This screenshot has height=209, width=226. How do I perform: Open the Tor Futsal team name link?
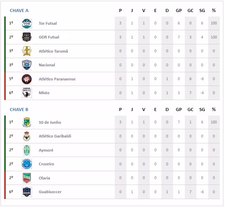coord(48,23)
